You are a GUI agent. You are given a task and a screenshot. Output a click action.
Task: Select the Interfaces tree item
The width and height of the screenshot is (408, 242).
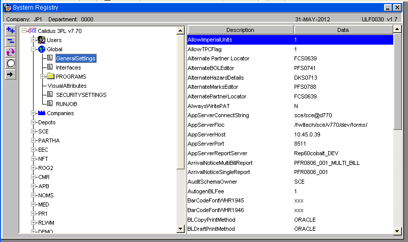click(x=69, y=67)
